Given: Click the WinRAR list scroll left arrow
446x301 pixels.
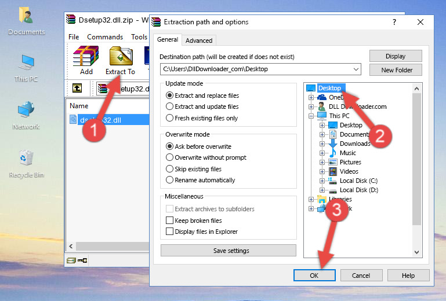Looking at the screenshot, I should click(x=71, y=246).
